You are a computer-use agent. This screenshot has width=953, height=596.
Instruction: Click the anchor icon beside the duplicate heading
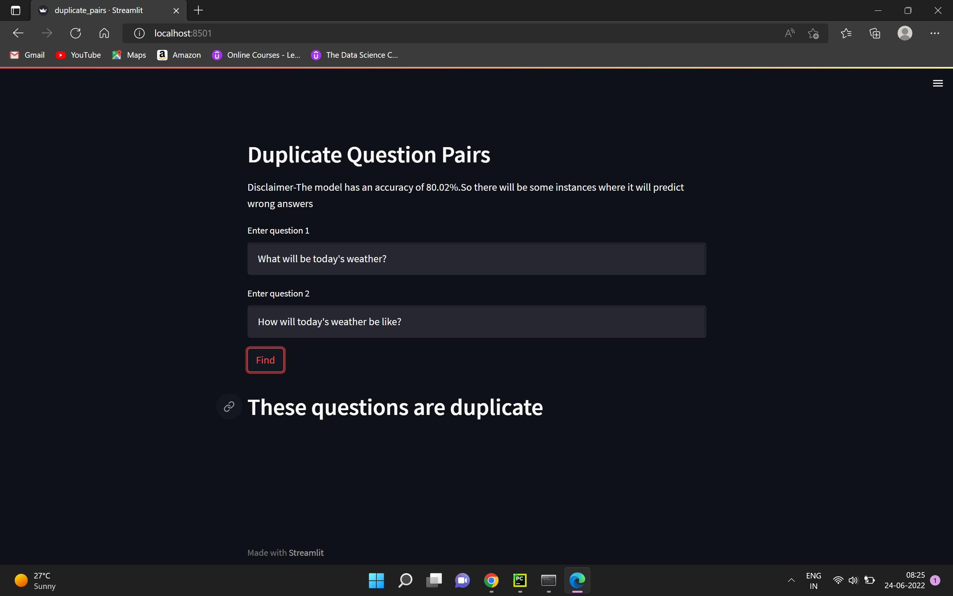click(229, 406)
